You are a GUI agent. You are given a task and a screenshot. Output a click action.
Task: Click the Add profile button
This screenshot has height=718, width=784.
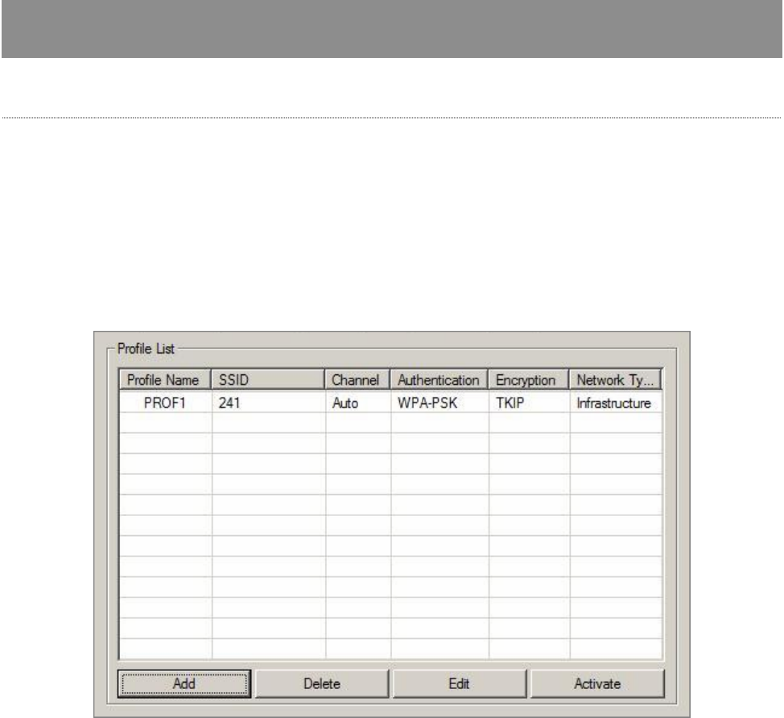184,683
